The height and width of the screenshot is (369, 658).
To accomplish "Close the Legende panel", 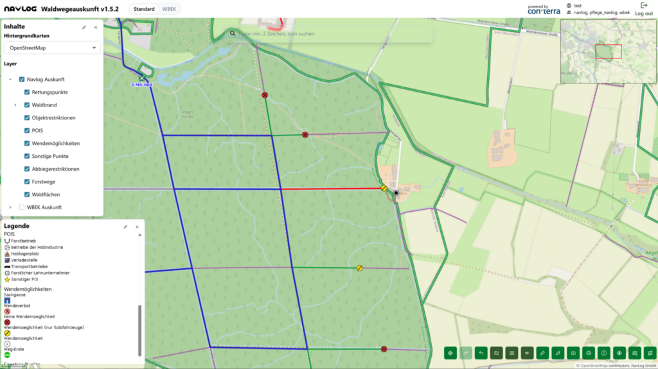I will coord(138,227).
